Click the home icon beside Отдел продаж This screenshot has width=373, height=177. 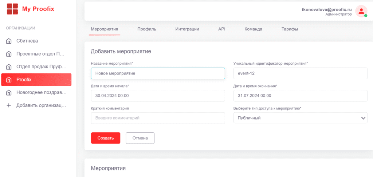click(9, 67)
